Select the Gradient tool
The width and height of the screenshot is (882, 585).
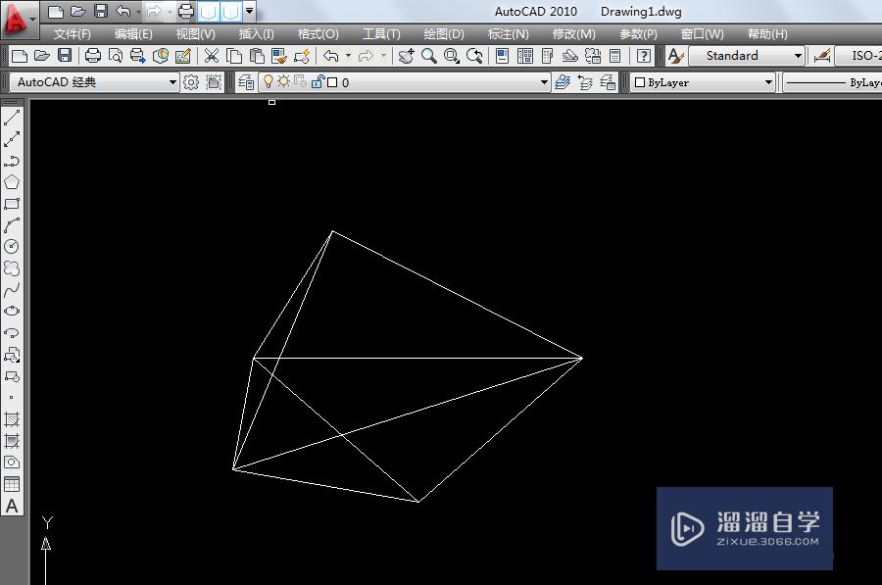click(12, 440)
